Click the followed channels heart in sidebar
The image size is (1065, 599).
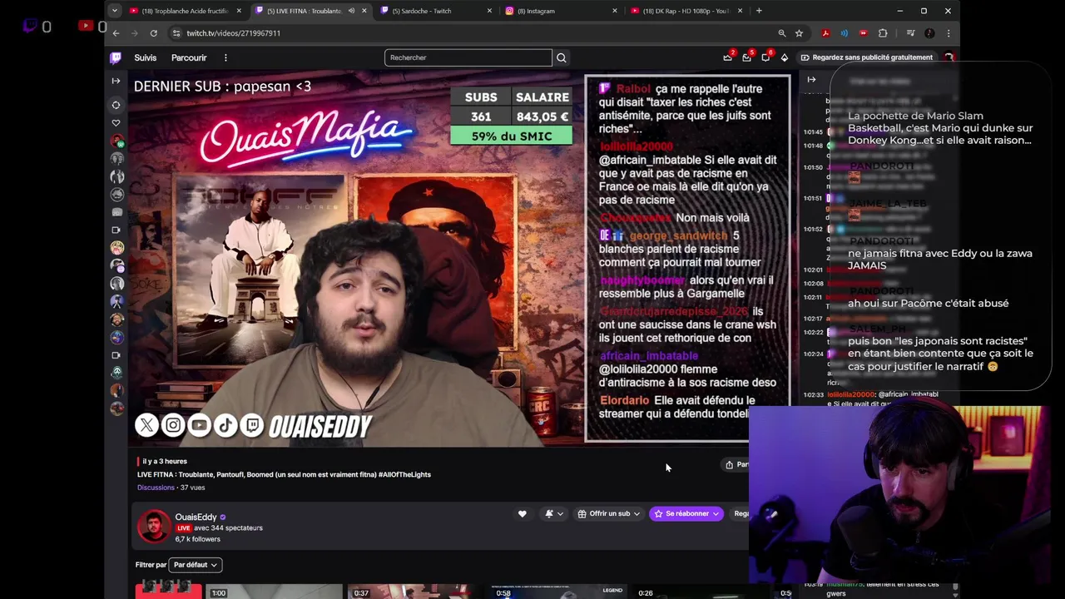[116, 123]
